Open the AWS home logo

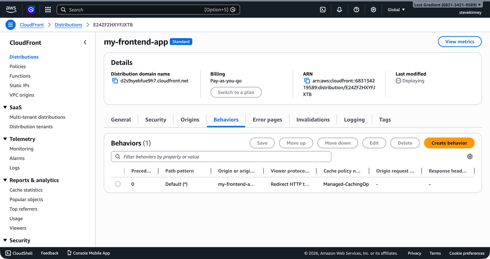(11, 9)
